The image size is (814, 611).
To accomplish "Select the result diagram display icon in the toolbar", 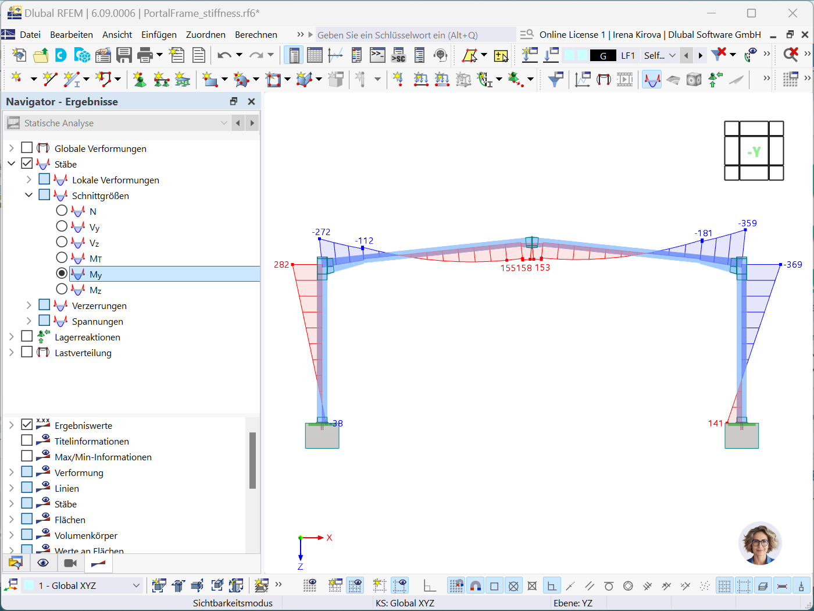I will (x=651, y=79).
